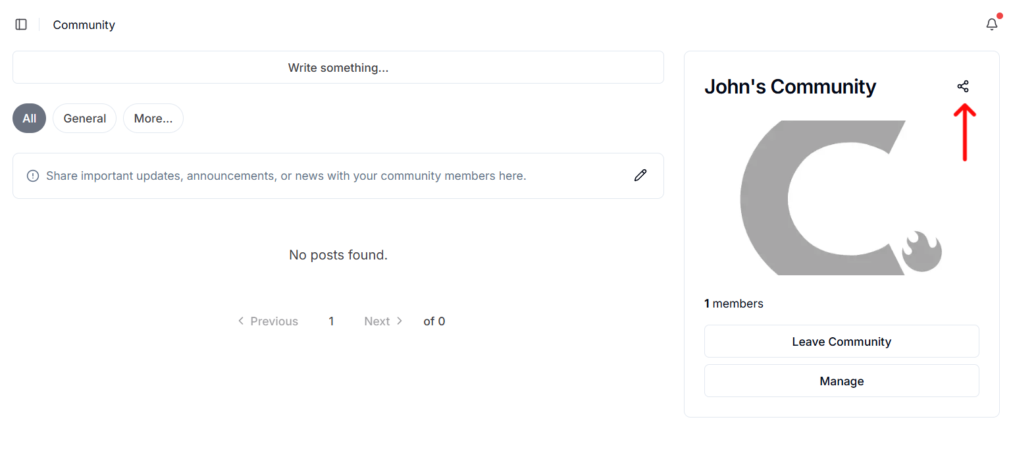Open notifications by clicking the bell
This screenshot has width=1011, height=461.
991,24
